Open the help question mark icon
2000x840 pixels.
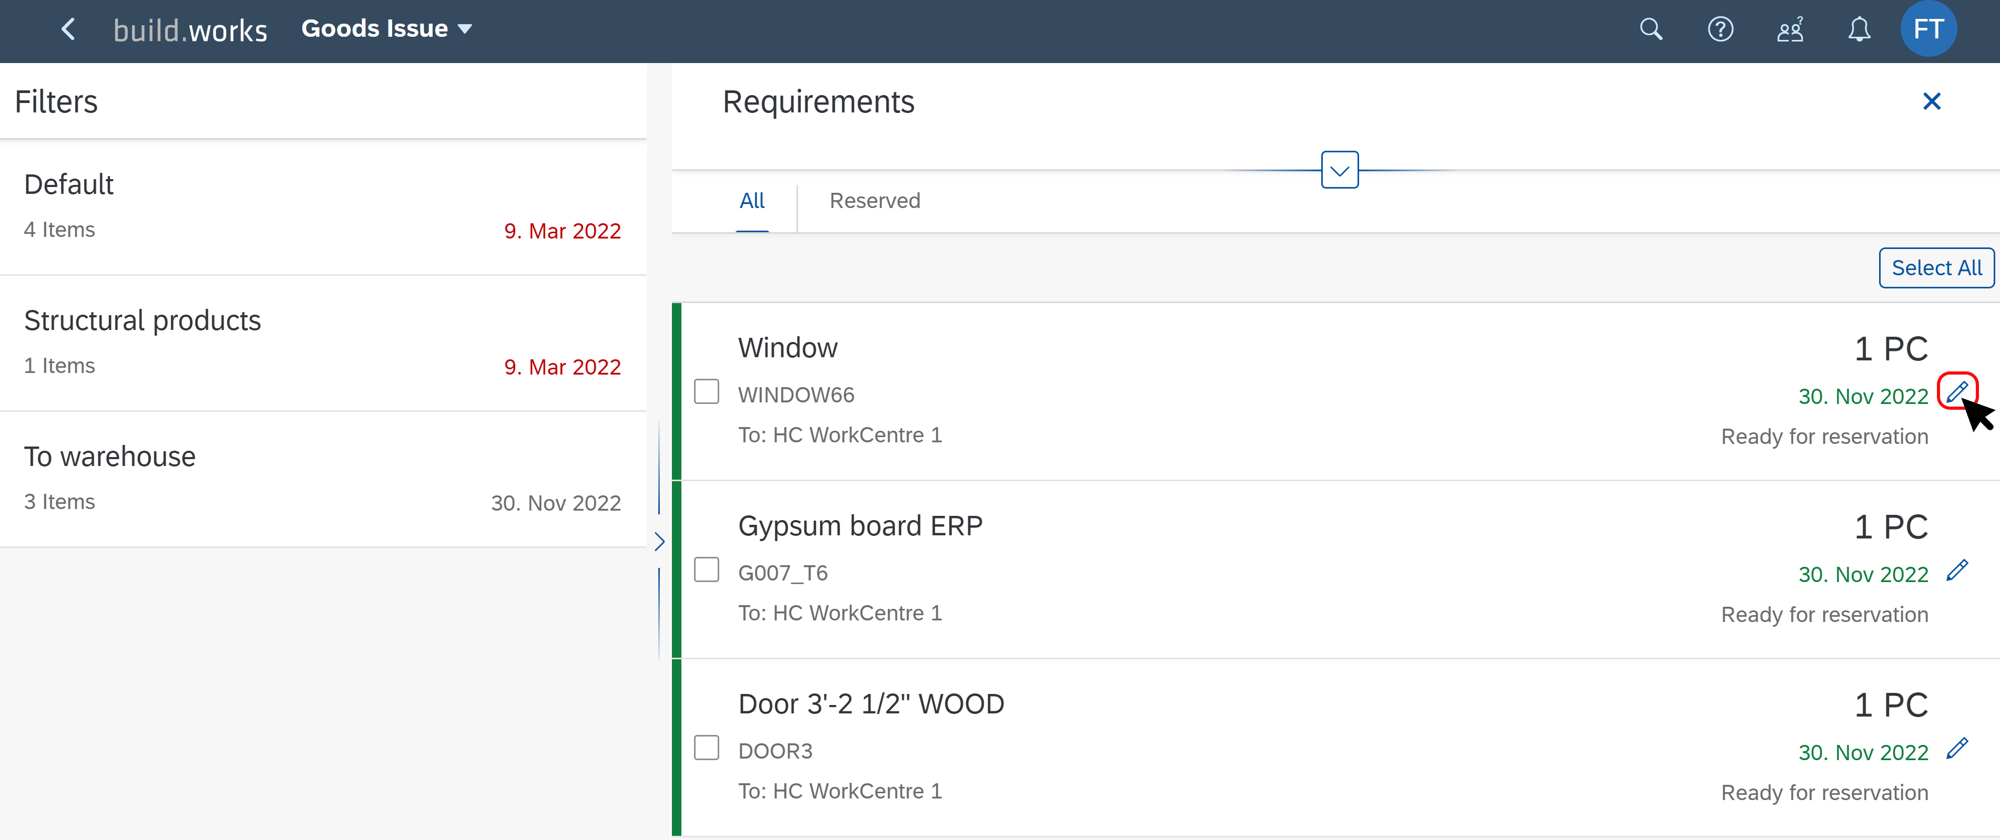point(1720,29)
